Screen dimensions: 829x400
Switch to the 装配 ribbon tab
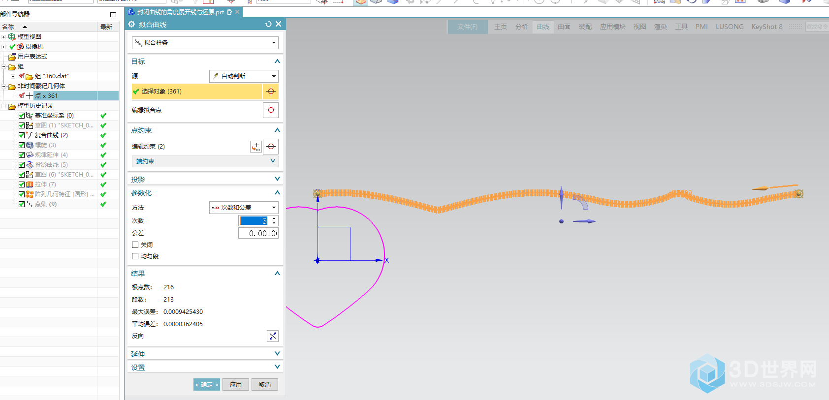click(x=585, y=27)
